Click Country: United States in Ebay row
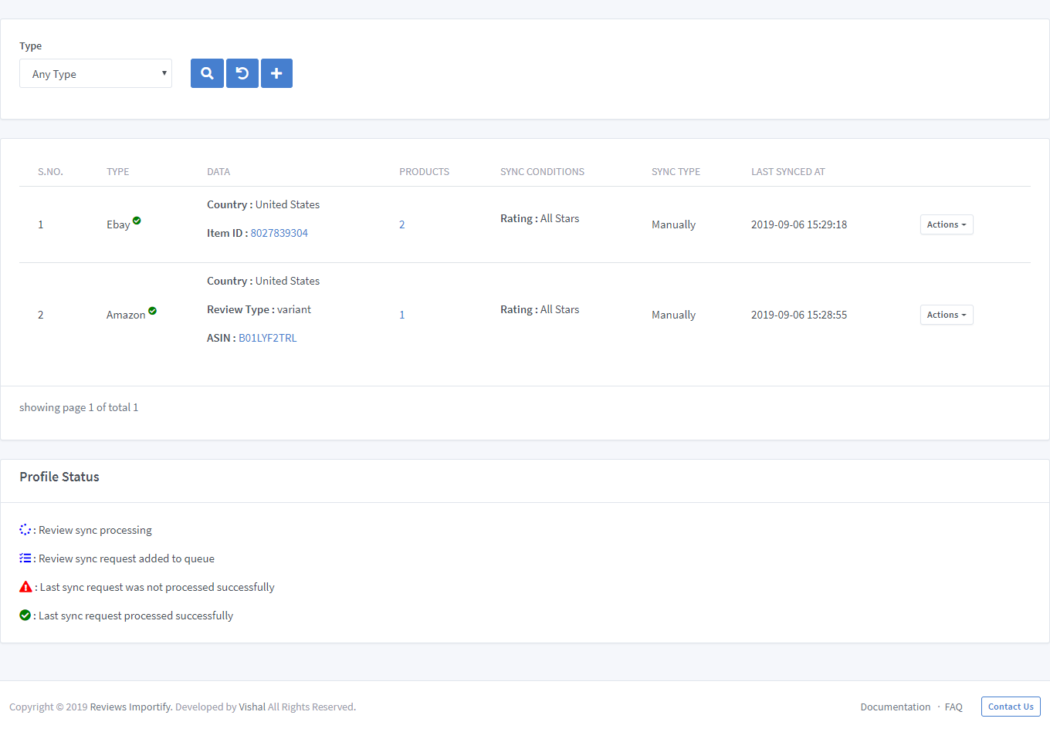Viewport: 1050px width, 732px height. [x=263, y=204]
